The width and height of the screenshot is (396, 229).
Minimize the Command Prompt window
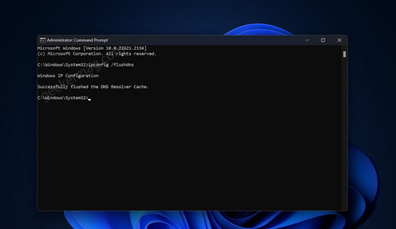tap(307, 40)
